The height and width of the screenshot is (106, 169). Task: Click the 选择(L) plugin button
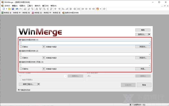click(143, 76)
